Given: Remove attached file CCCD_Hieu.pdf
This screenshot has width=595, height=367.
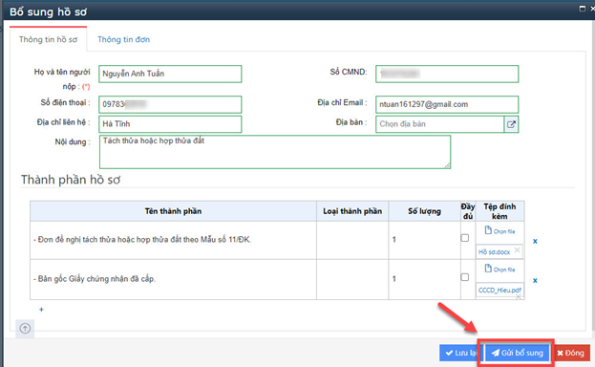Looking at the screenshot, I should pos(519,296).
